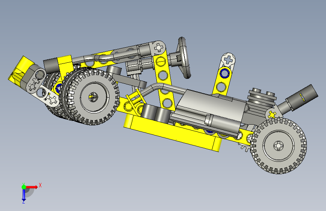326x211 pixels.
Task: Click the blue Z axis arrow of the triad
Action: (x=24, y=195)
